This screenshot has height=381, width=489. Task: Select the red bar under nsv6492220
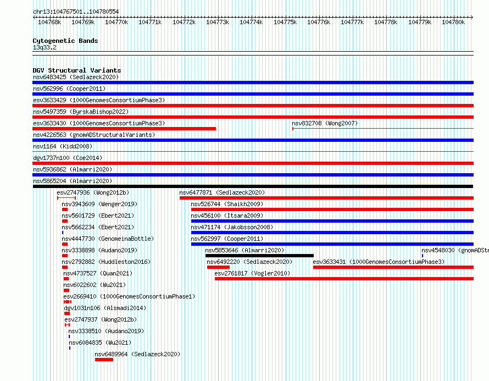218,267
